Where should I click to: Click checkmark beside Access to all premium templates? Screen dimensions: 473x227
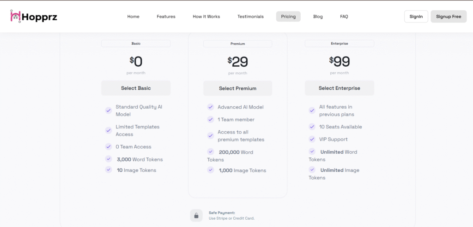coord(211,135)
